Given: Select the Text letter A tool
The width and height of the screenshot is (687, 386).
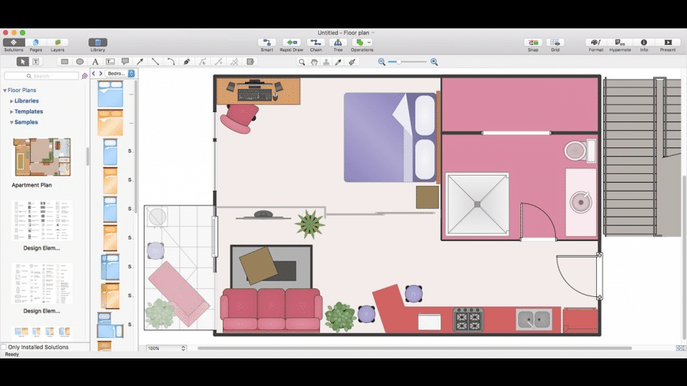Looking at the screenshot, I should [x=95, y=61].
